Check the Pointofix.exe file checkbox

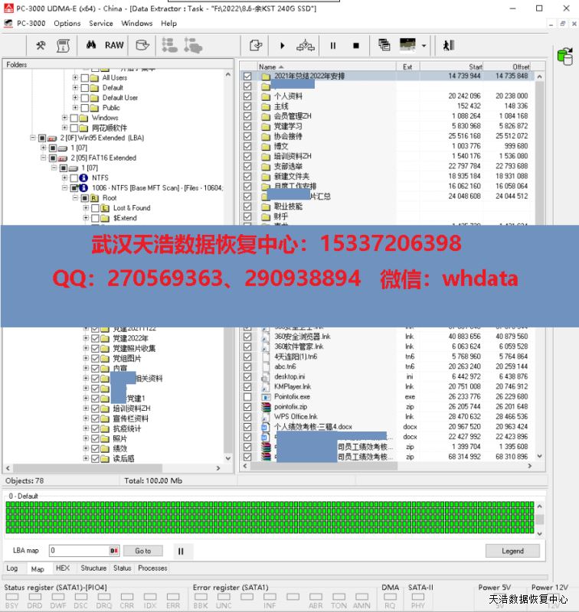[247, 397]
